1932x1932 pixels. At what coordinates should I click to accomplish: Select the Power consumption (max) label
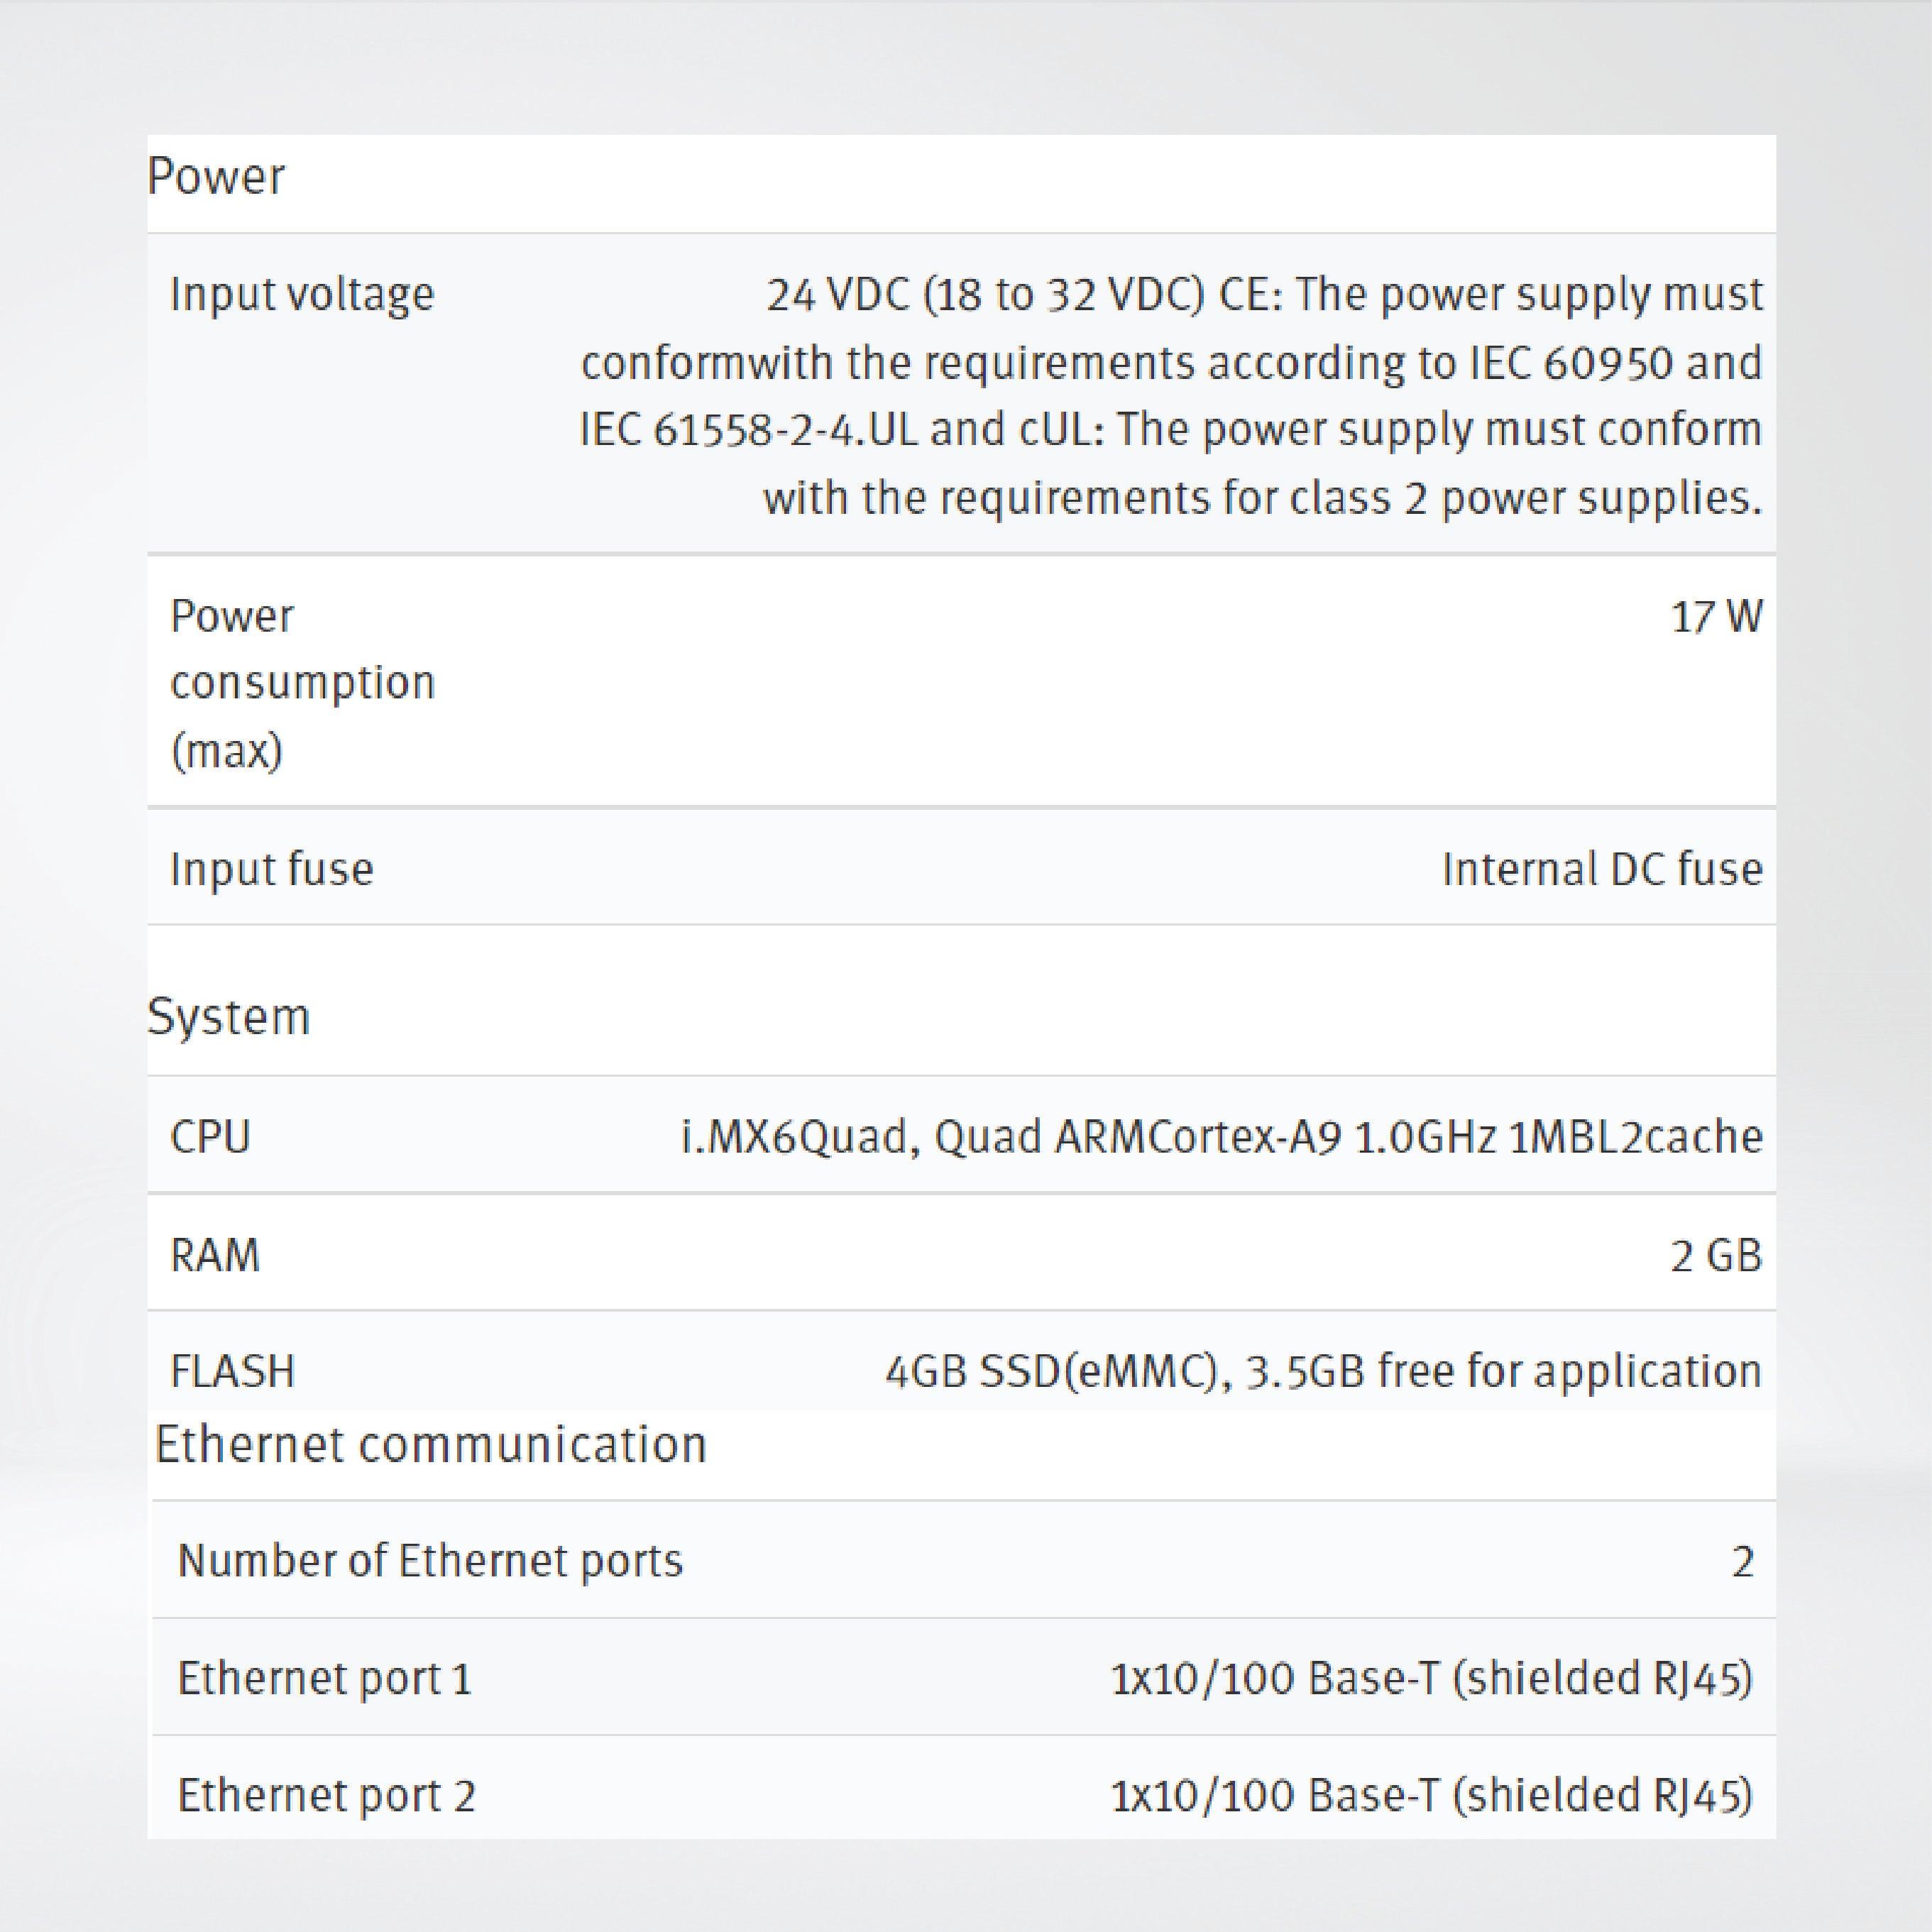pos(302,683)
